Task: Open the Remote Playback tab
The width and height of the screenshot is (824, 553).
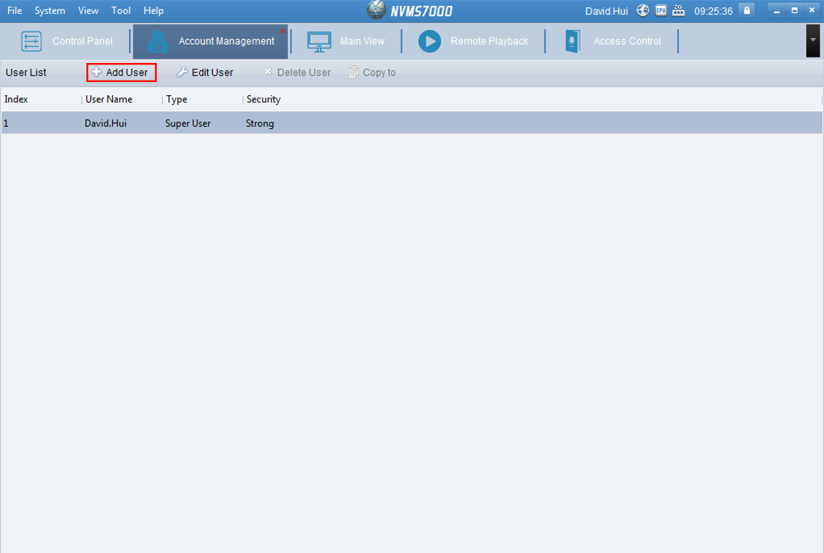Action: pos(473,41)
